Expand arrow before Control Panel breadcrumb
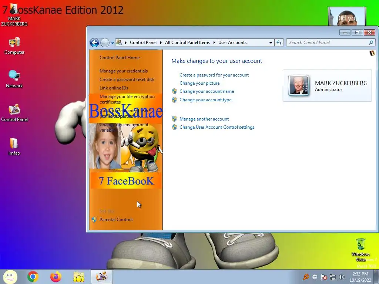379x284 pixels. [x=126, y=43]
